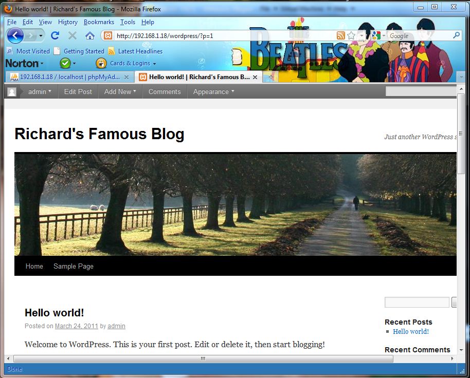
Task: Open the Sample Page link
Action: coord(74,266)
